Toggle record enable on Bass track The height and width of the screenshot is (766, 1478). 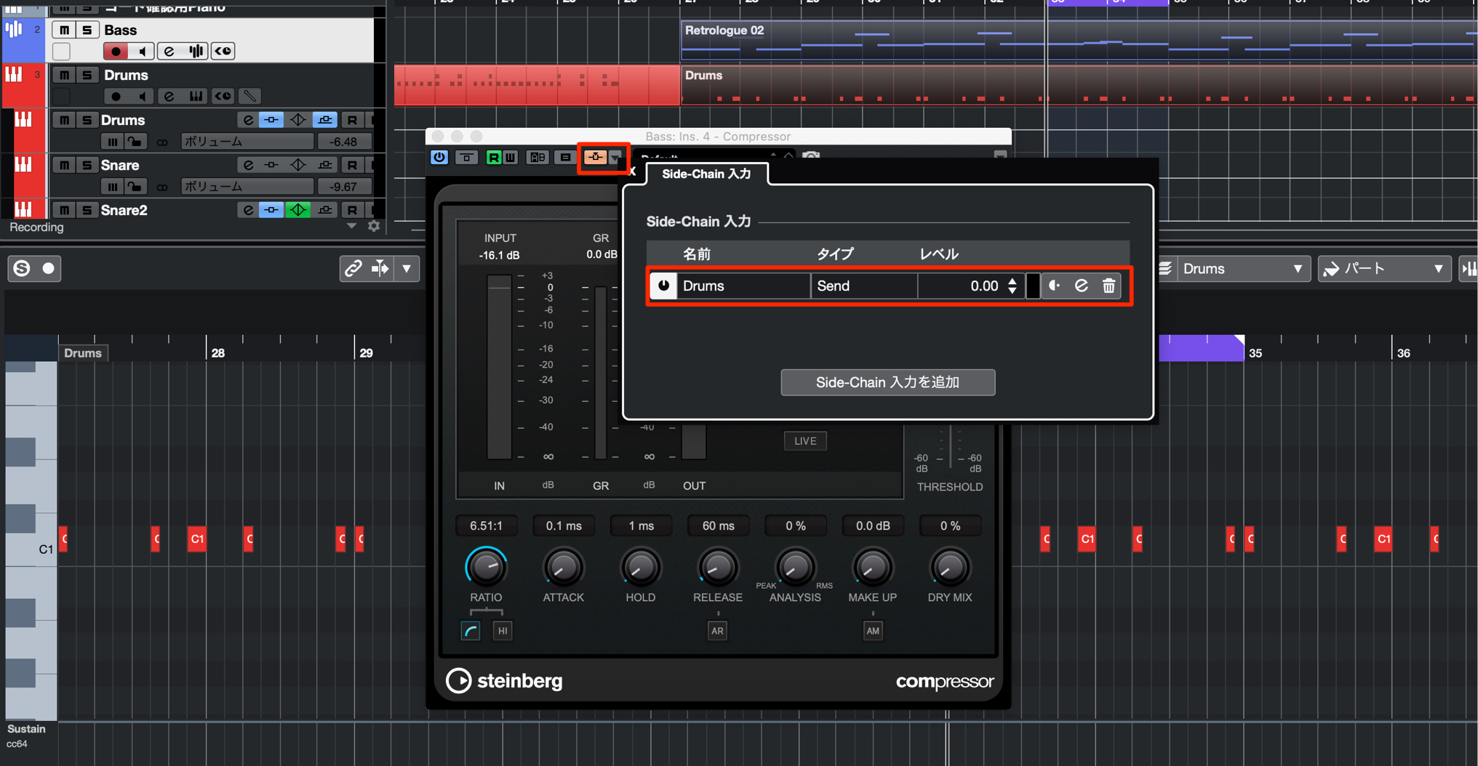(116, 51)
